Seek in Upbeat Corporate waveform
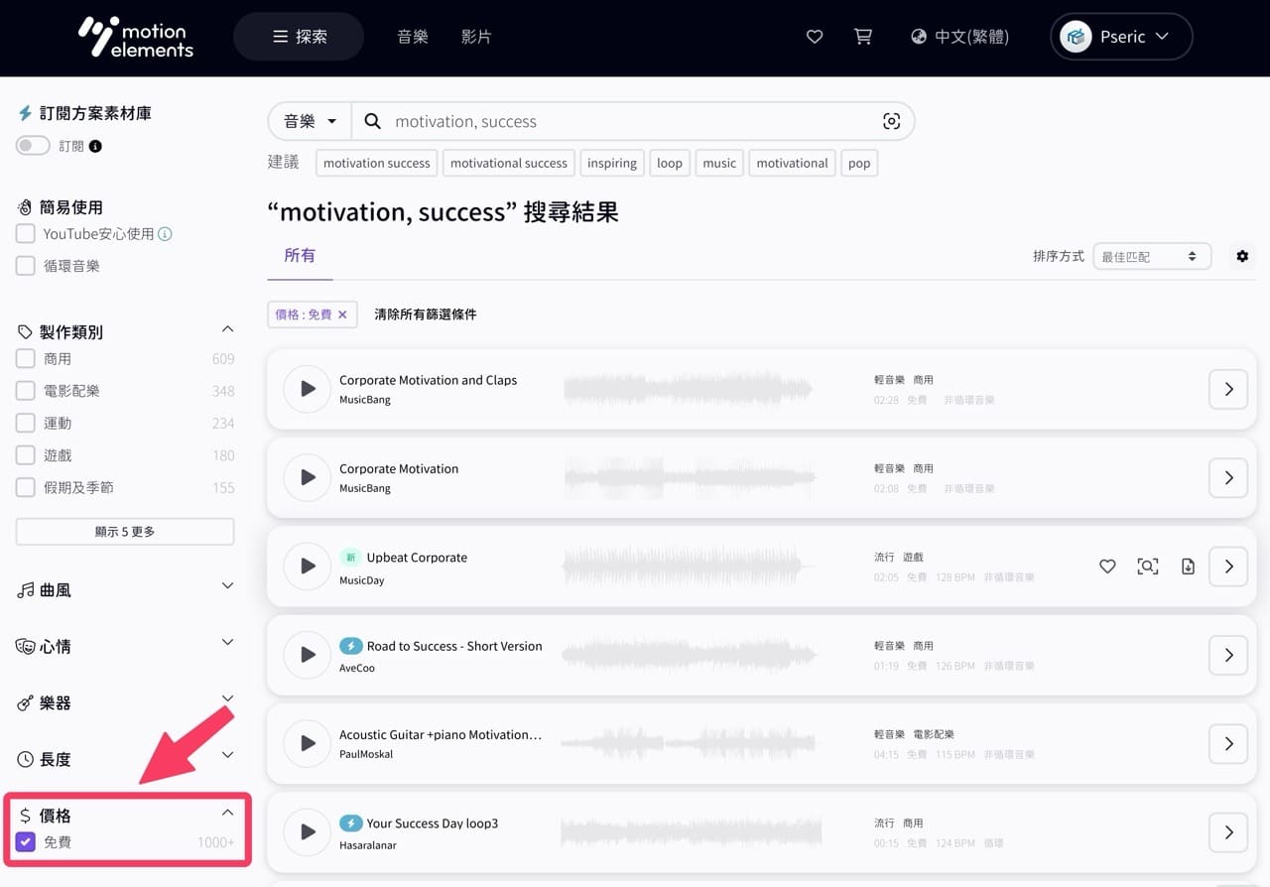The height and width of the screenshot is (887, 1270). tap(689, 567)
